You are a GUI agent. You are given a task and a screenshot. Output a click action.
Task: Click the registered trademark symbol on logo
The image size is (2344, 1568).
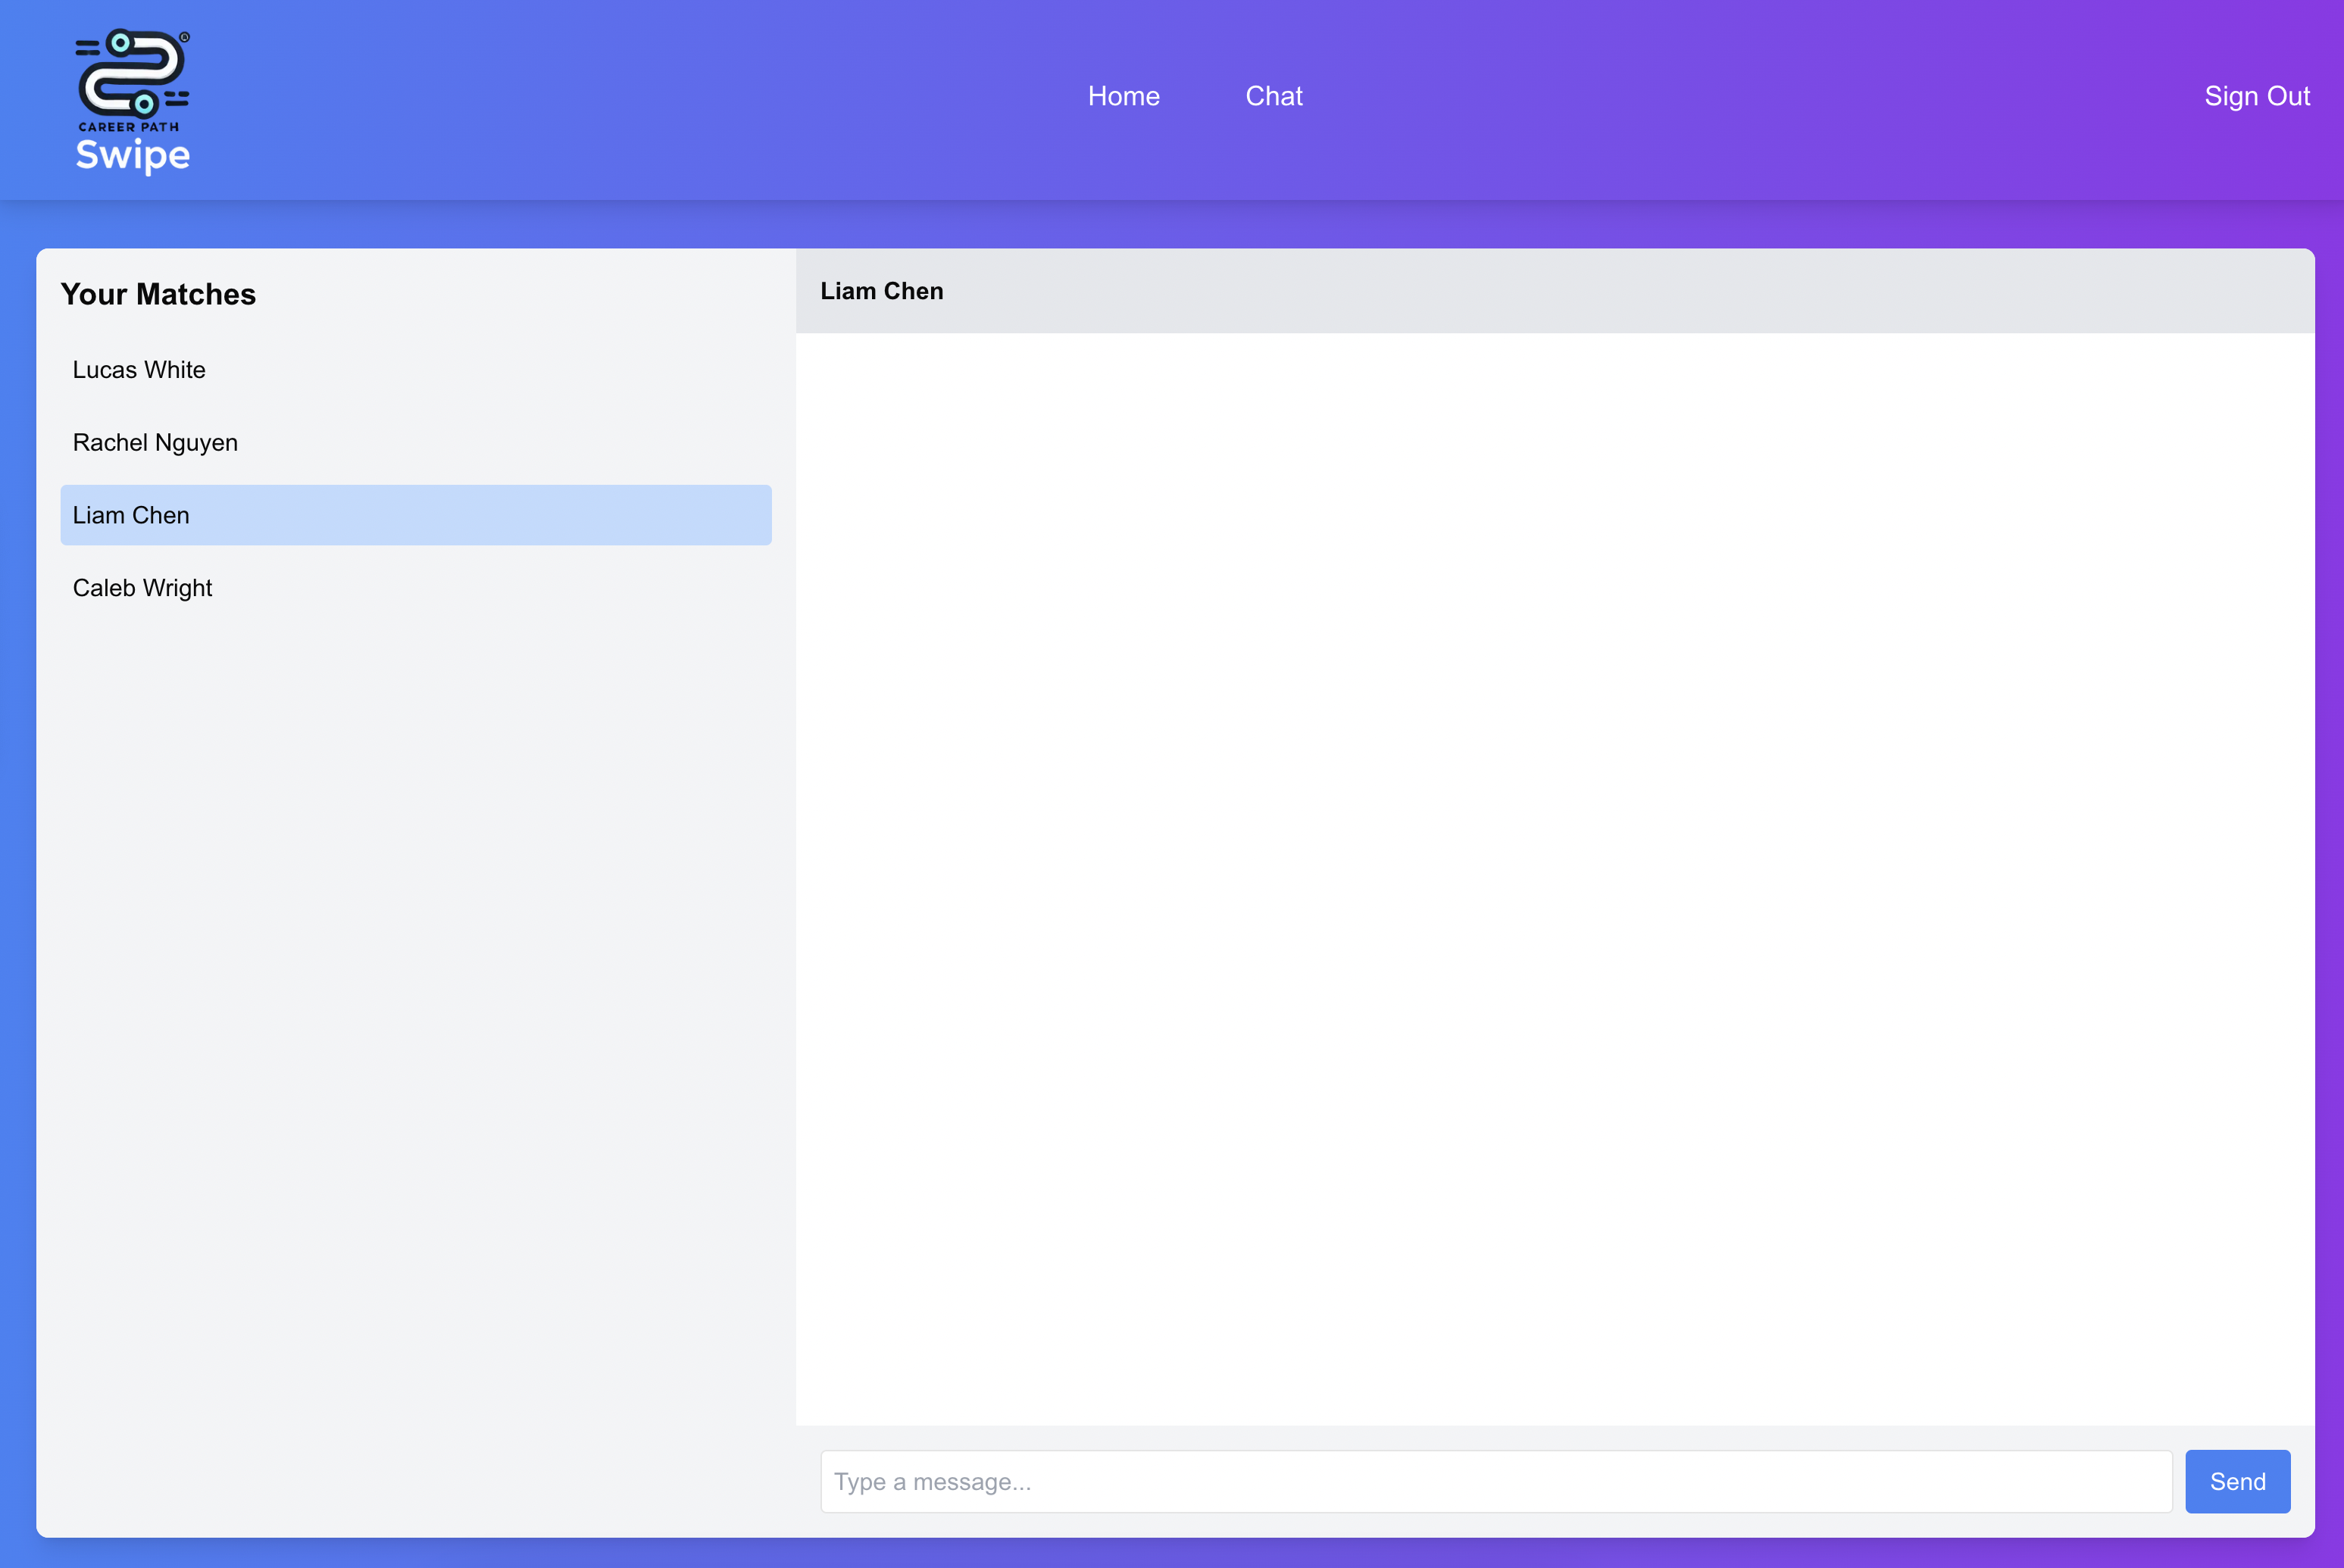click(x=184, y=37)
